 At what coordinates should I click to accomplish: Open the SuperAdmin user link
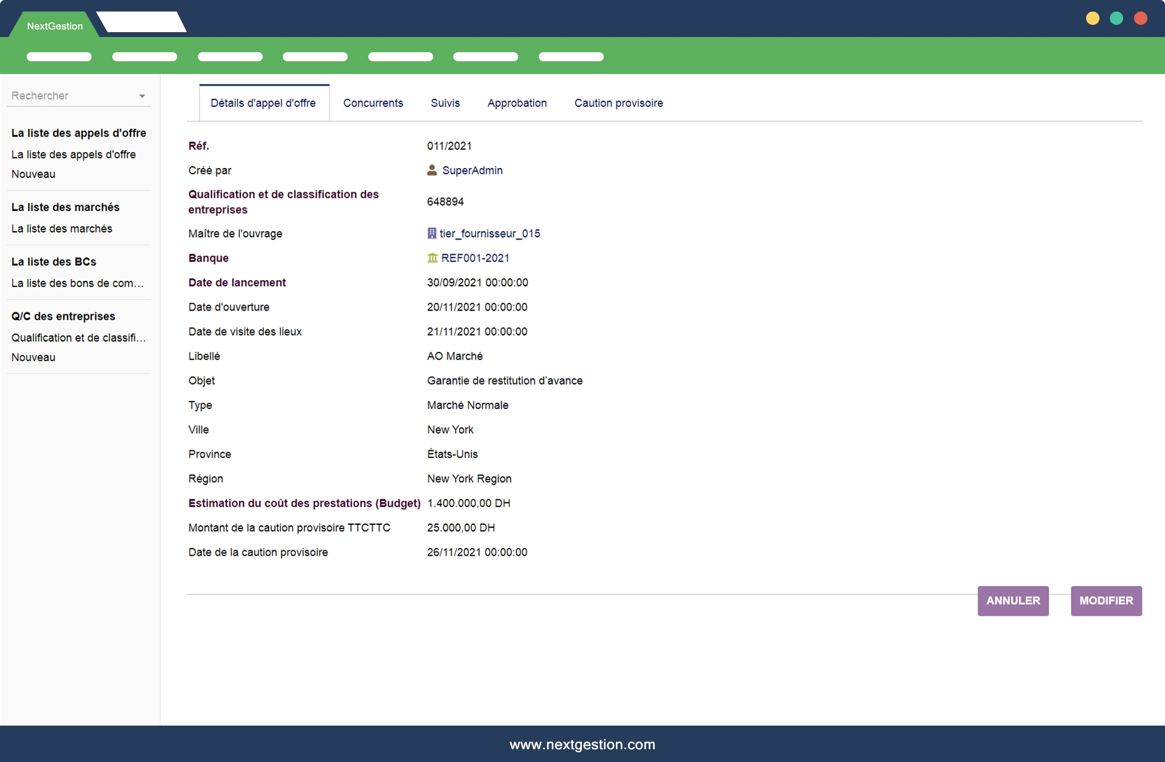pyautogui.click(x=472, y=170)
